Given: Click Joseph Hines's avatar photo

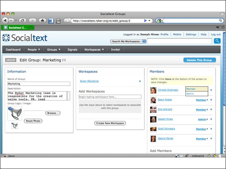Looking at the screenshot, I should coord(153,119).
